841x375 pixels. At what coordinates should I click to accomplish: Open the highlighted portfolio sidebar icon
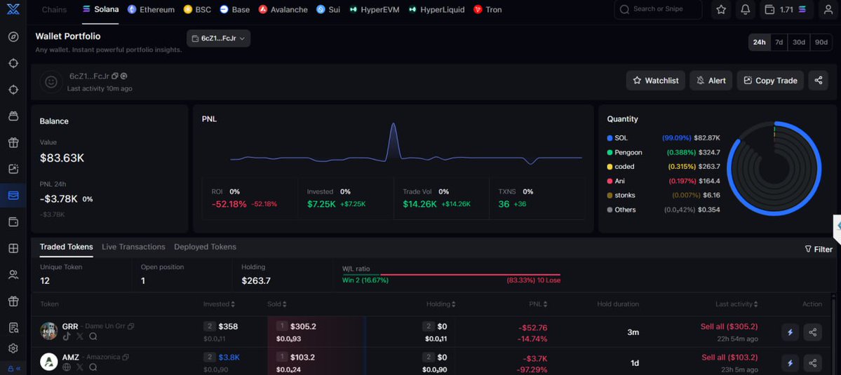(13, 196)
